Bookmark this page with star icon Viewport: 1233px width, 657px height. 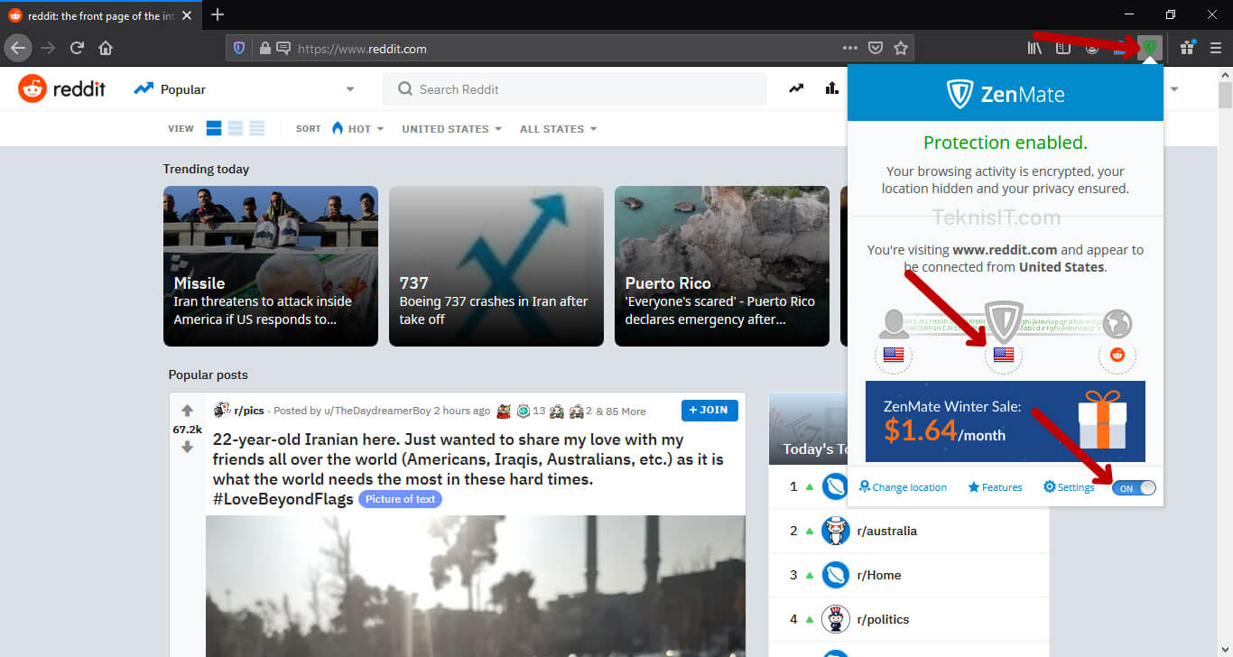point(900,48)
